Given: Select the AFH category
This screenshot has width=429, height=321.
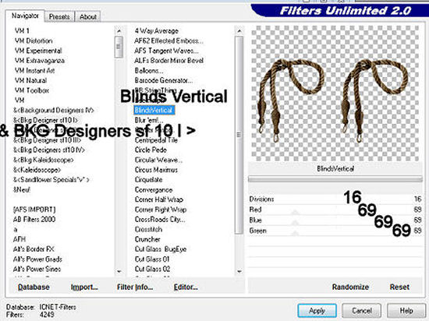Looking at the screenshot, I should click(x=19, y=239).
